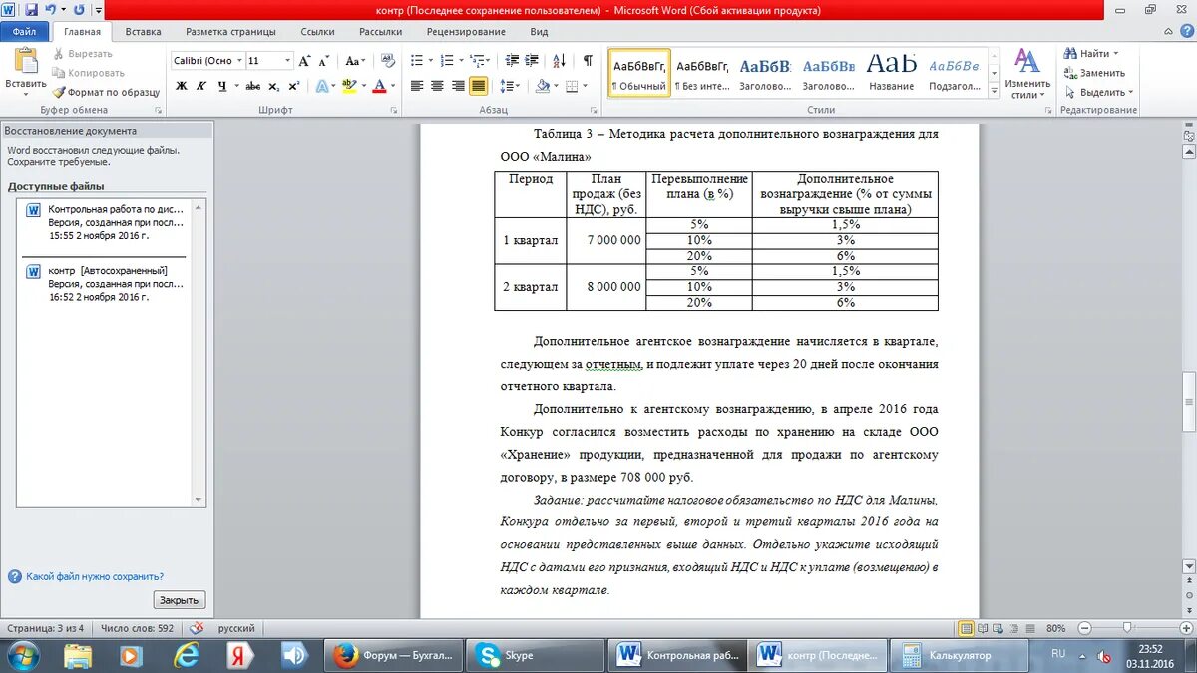Image resolution: width=1197 pixels, height=673 pixels.
Task: Align paragraph text to the left
Action: (417, 86)
